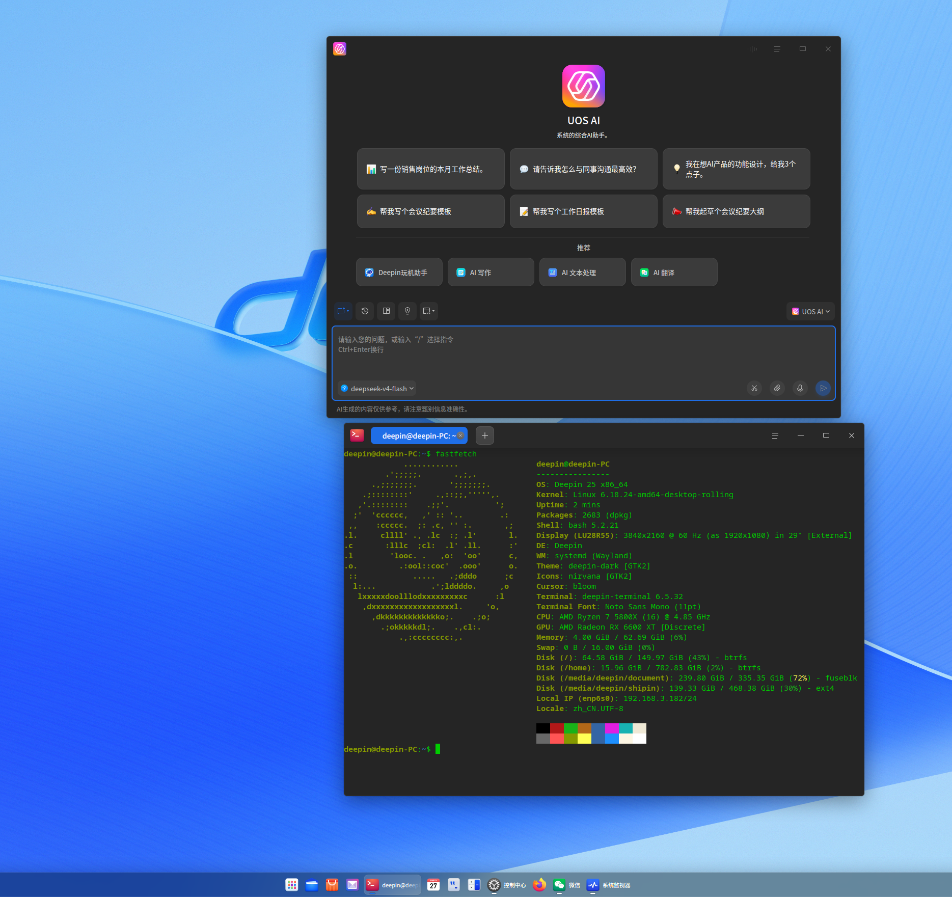Click the 'GPU: AMD Radeon RX 6600 XT' line
The image size is (952, 897).
coord(621,627)
